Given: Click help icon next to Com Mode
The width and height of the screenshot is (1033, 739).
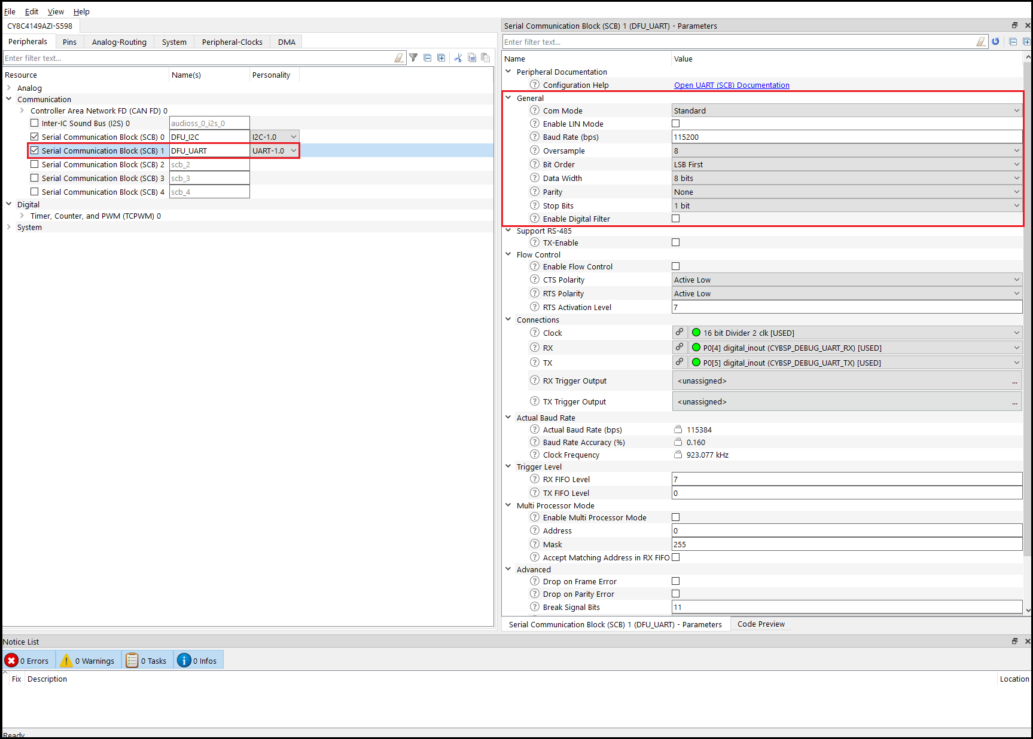Looking at the screenshot, I should [535, 111].
